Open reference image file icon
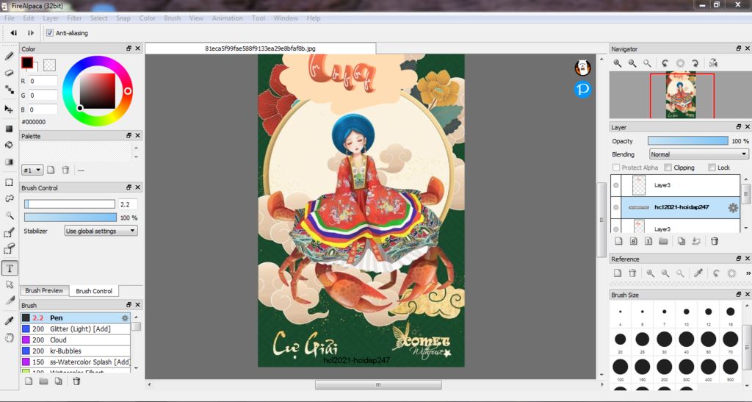Screen dimensions: 752x402 click(x=618, y=273)
